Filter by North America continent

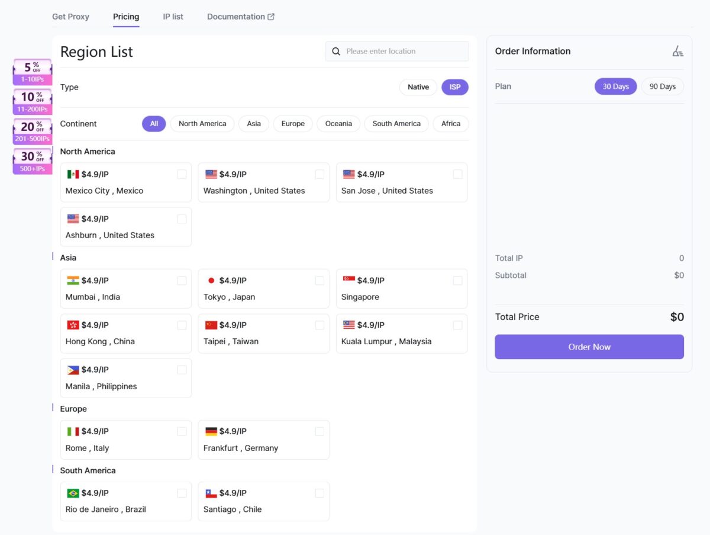(x=202, y=124)
